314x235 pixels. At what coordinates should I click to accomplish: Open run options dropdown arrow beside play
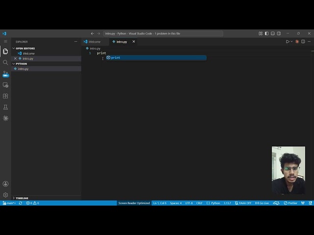291,42
